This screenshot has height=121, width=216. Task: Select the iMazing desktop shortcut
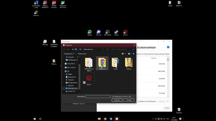click(x=45, y=43)
